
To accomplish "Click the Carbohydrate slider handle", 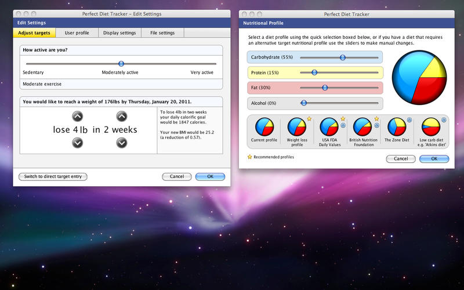I will point(343,57).
